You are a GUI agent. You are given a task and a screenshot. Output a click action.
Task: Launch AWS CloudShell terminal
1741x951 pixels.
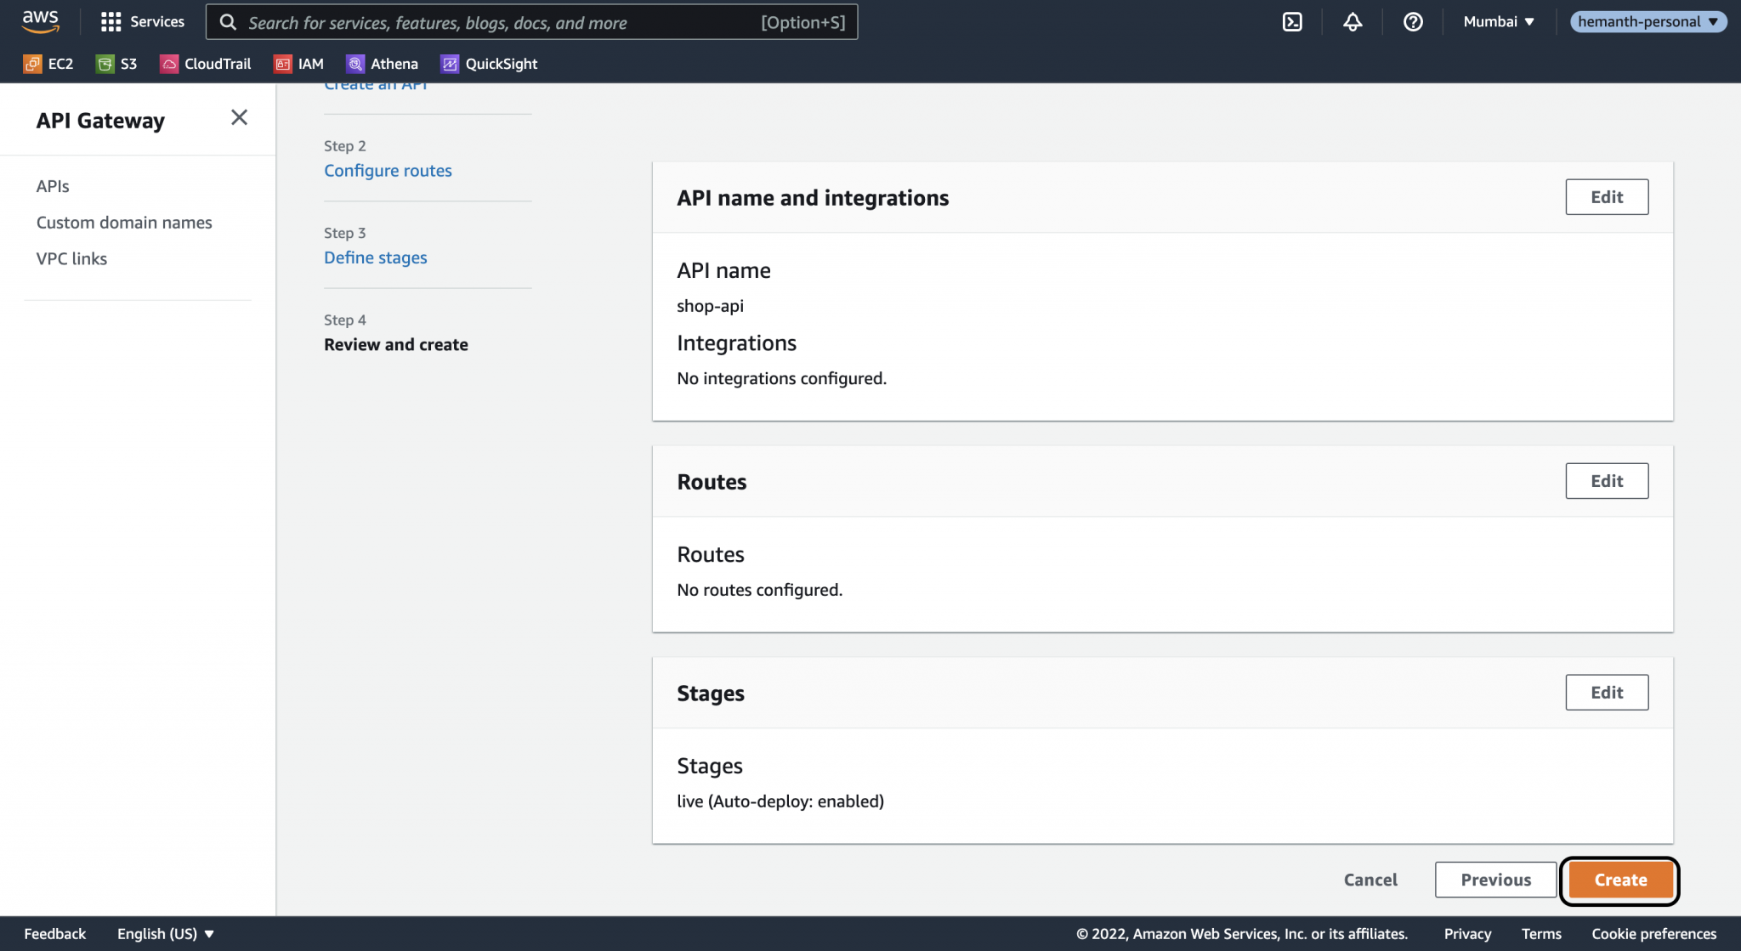pyautogui.click(x=1293, y=21)
